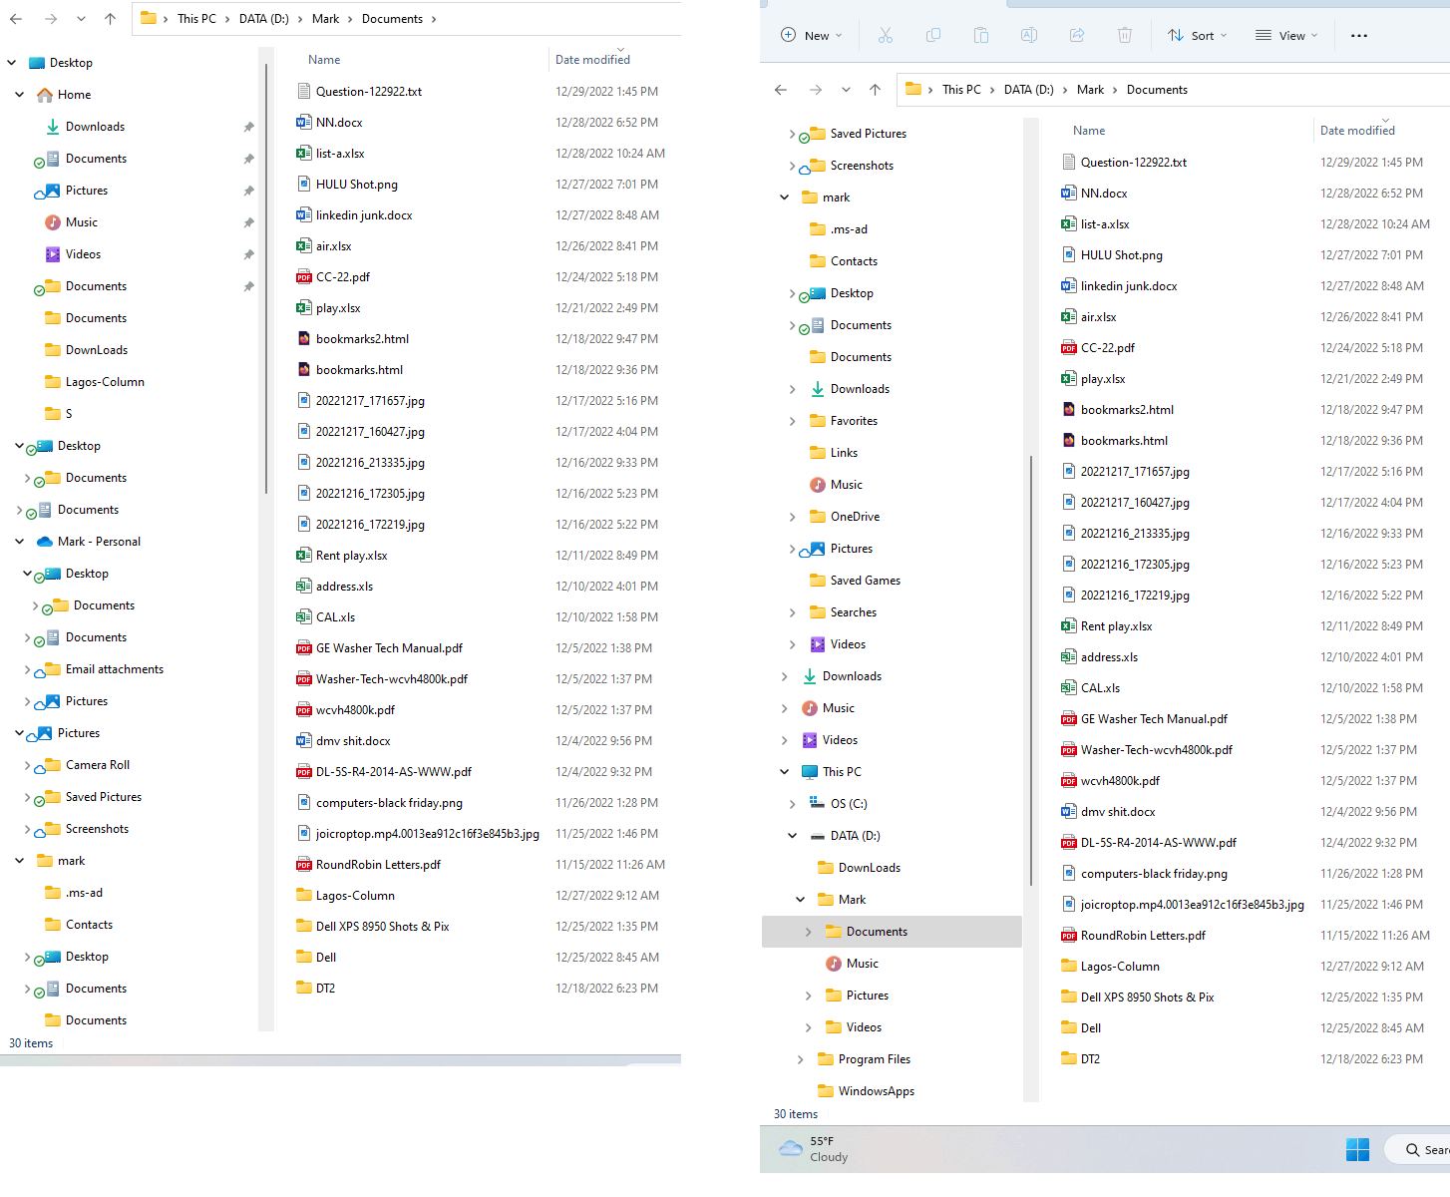Click the taskbar Search box
Image resolution: width=1450 pixels, height=1197 pixels.
tap(1423, 1149)
